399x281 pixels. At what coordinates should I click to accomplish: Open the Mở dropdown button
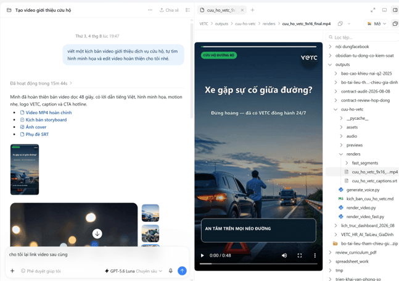377,23
